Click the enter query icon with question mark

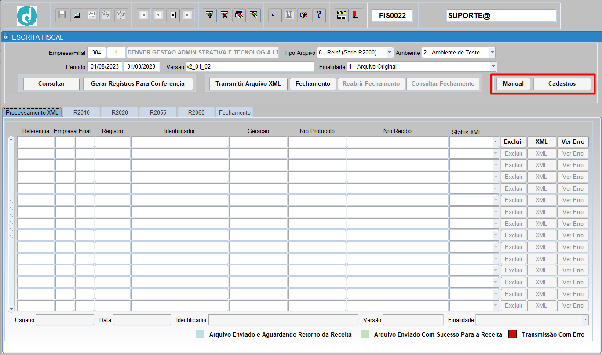106,15
